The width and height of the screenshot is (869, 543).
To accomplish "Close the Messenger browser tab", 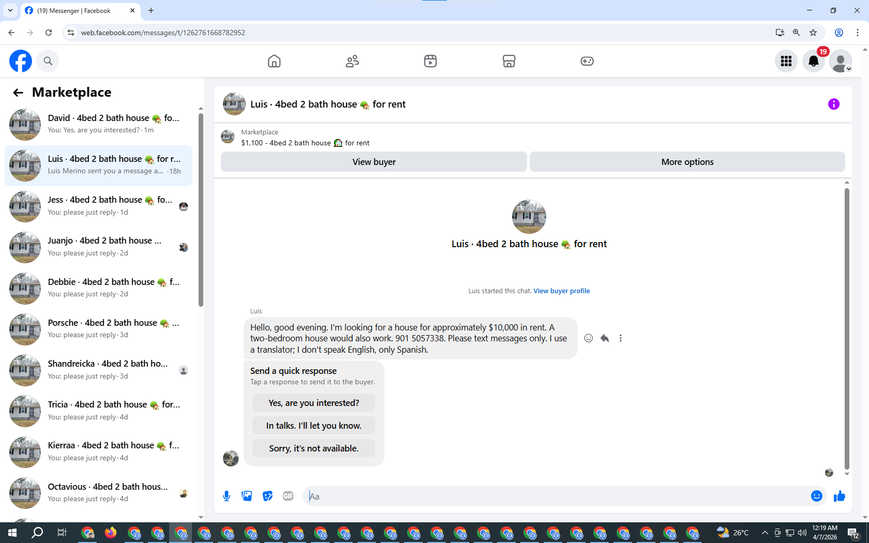I will pos(132,10).
